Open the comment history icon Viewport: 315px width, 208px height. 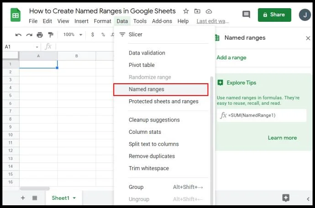click(246, 15)
